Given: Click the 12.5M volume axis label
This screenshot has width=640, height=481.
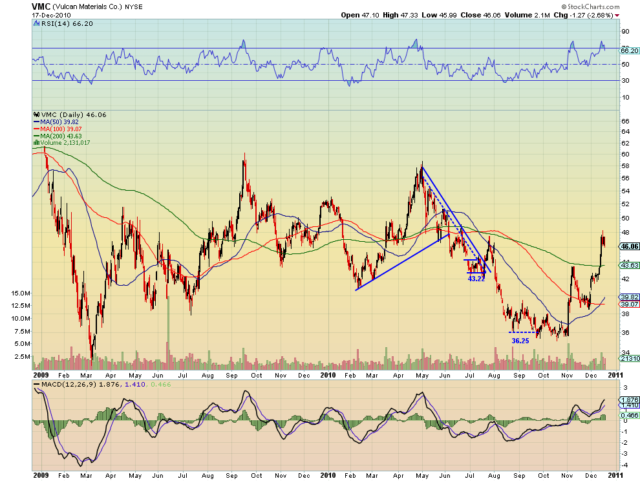Looking at the screenshot, I should pyautogui.click(x=21, y=305).
